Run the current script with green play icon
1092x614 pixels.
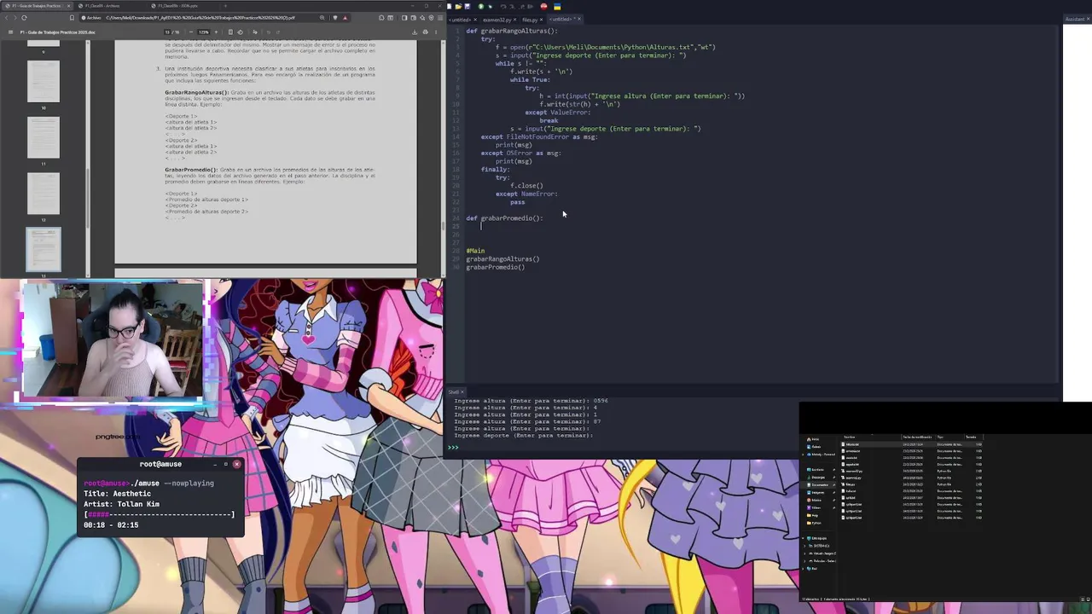click(x=481, y=6)
